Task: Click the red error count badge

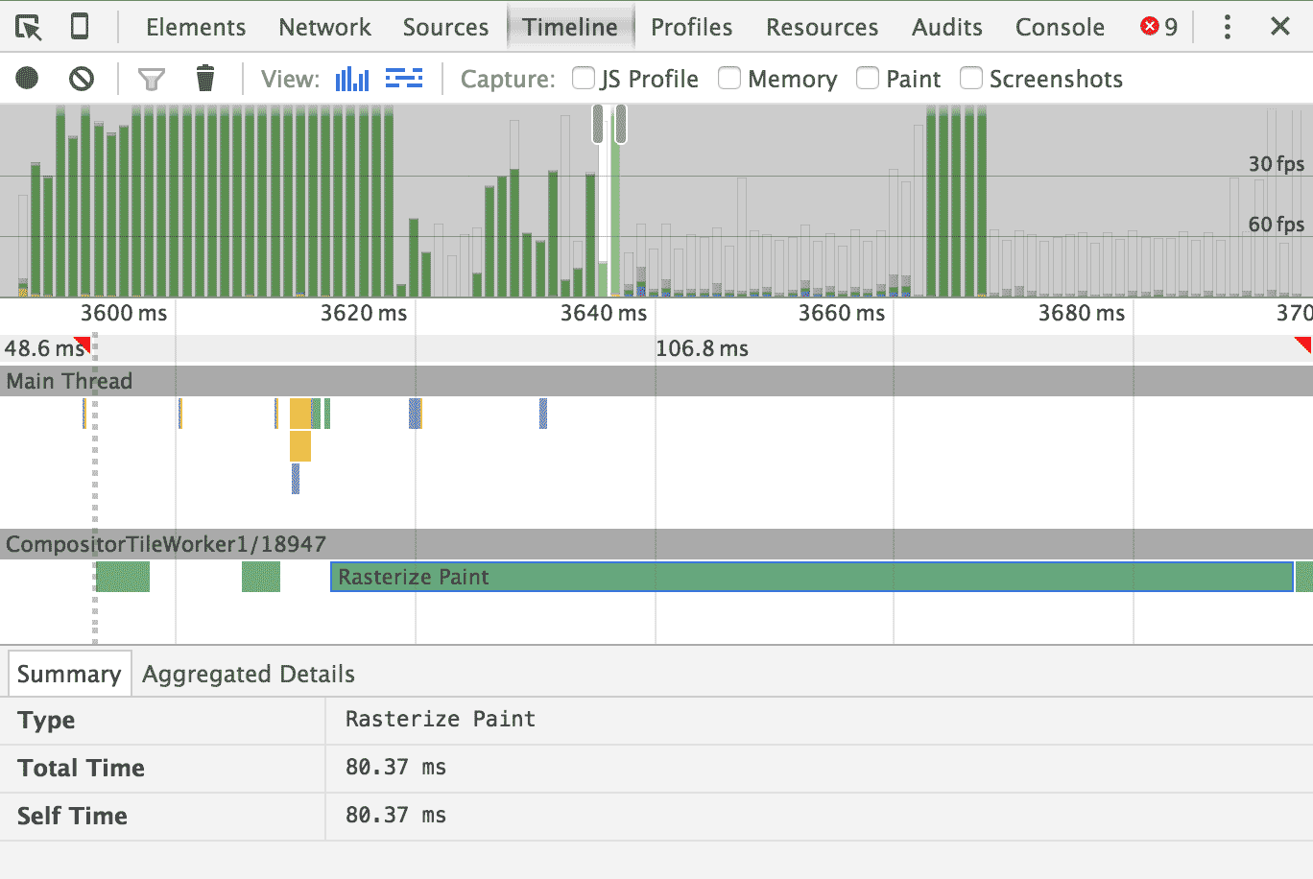Action: click(1158, 27)
